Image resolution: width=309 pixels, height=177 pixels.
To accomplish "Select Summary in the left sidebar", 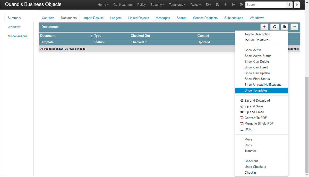I will click(x=19, y=18).
